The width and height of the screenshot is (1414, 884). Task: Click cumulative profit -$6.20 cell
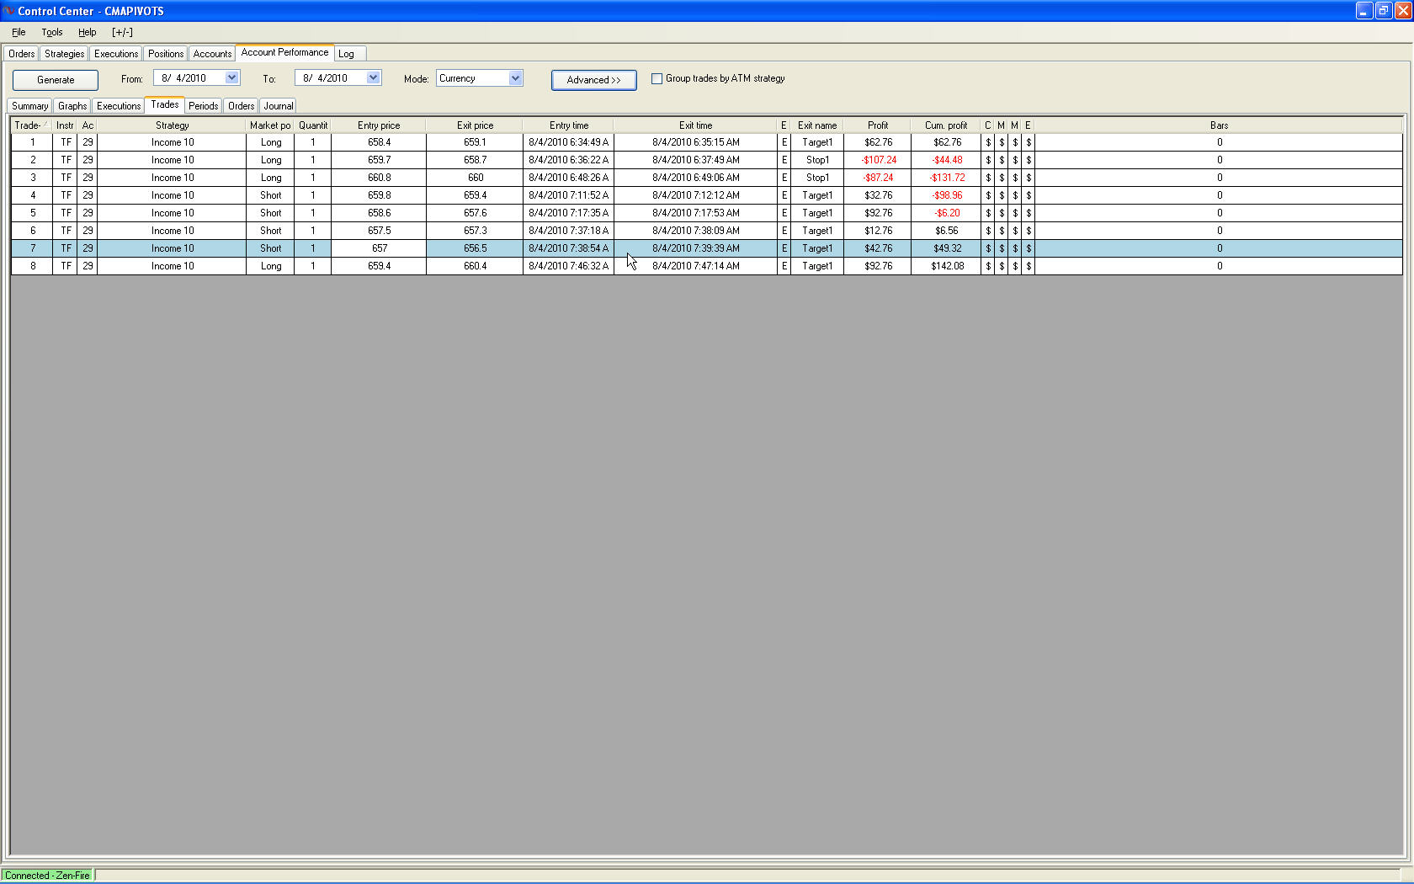947,213
